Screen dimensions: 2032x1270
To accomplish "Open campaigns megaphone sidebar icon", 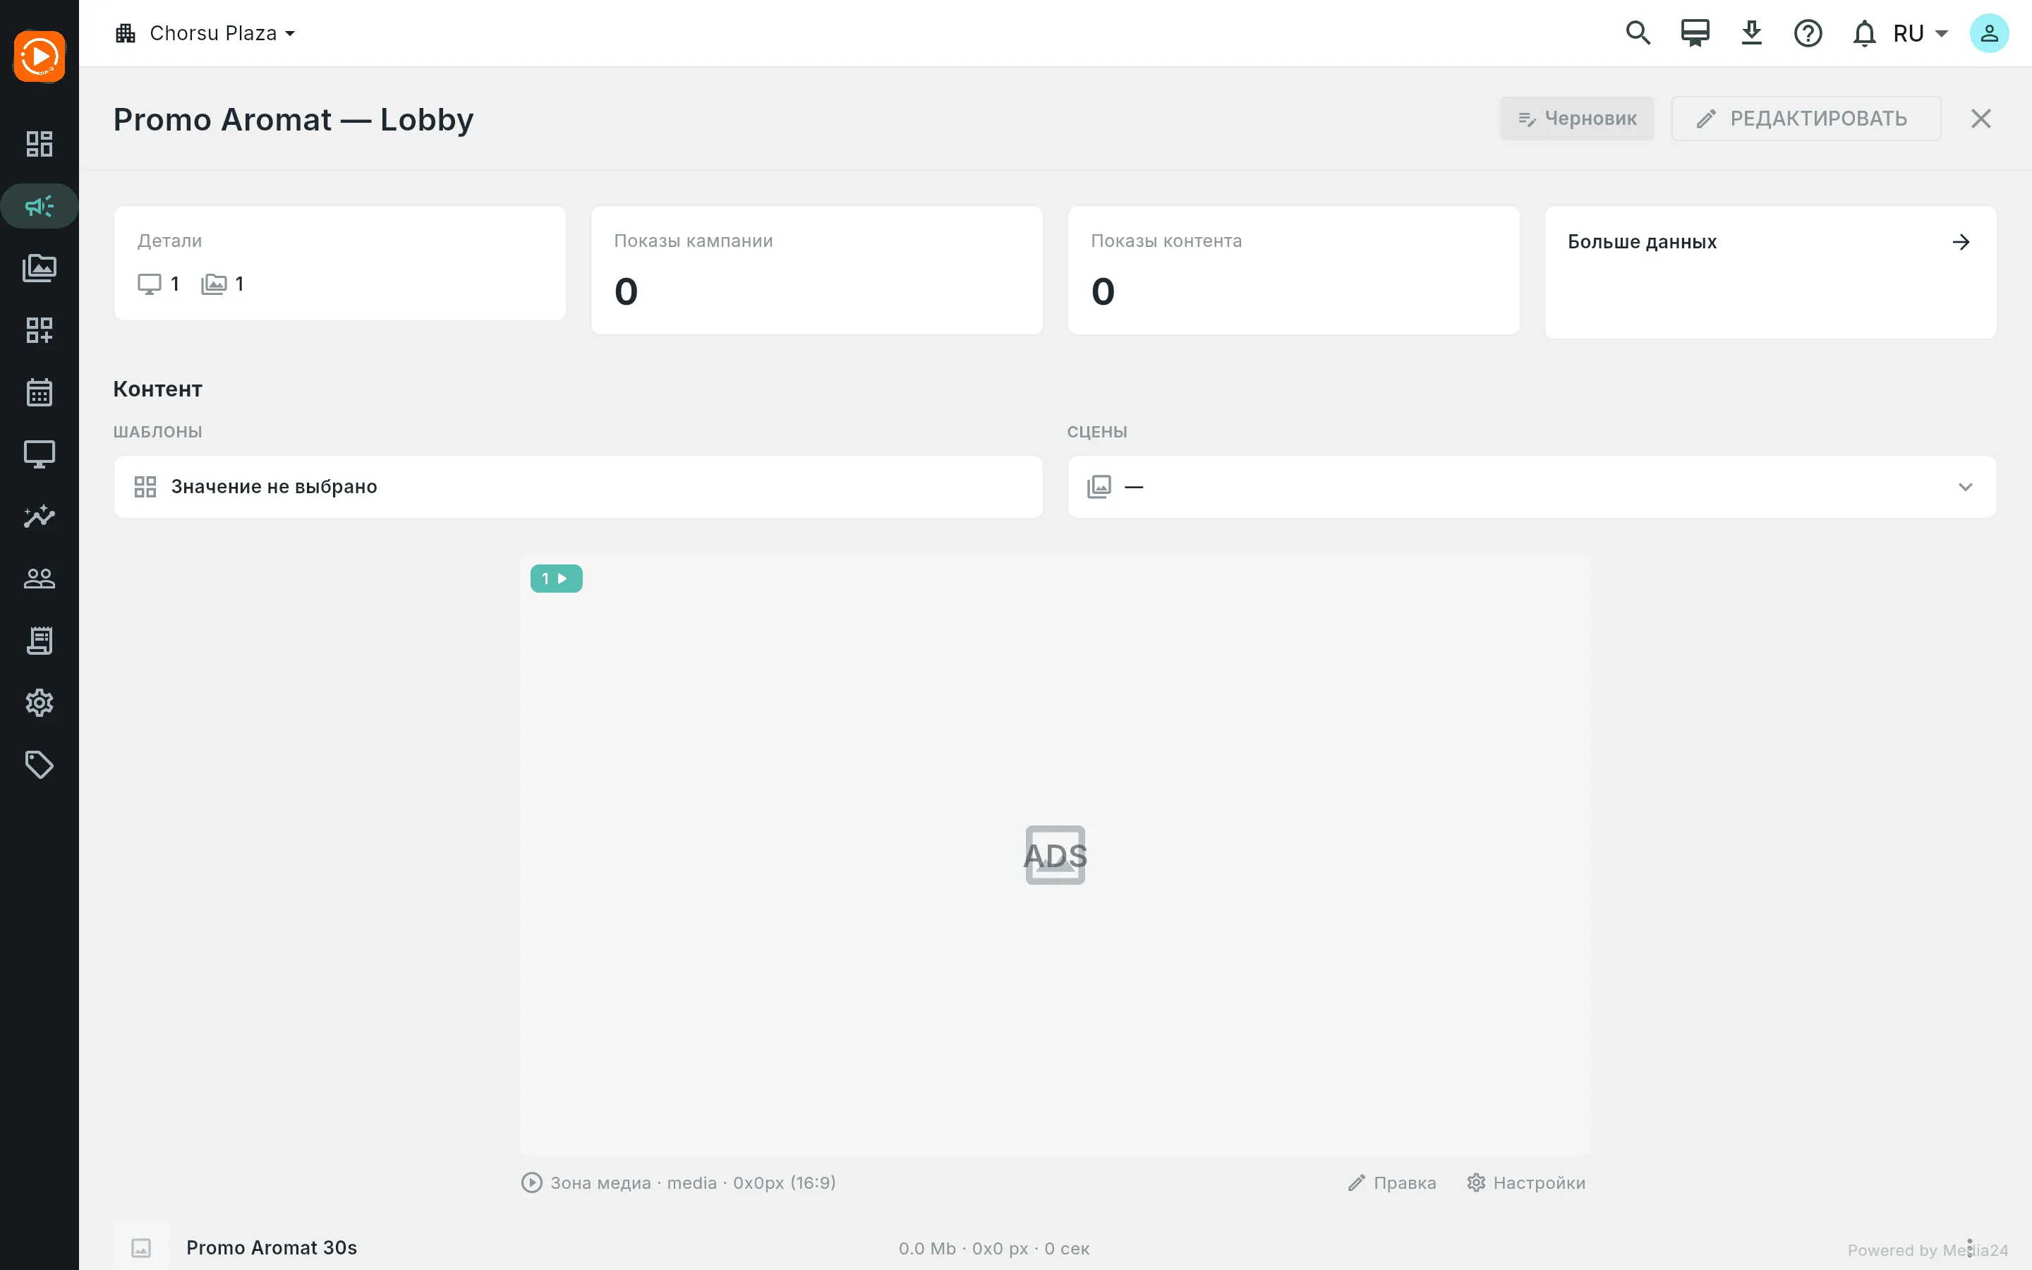I will [x=40, y=206].
